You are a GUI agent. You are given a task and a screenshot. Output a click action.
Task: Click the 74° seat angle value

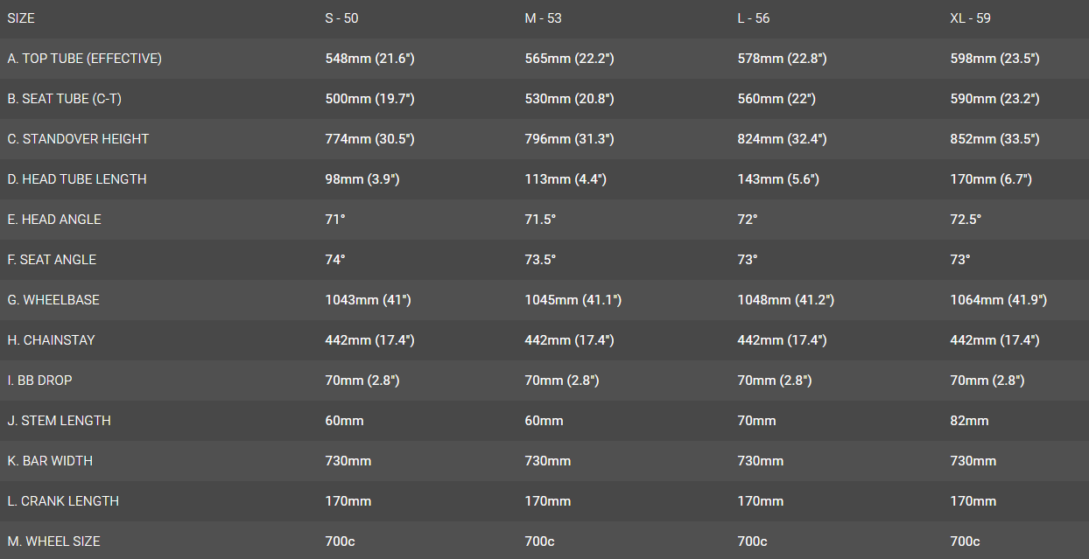(x=335, y=260)
